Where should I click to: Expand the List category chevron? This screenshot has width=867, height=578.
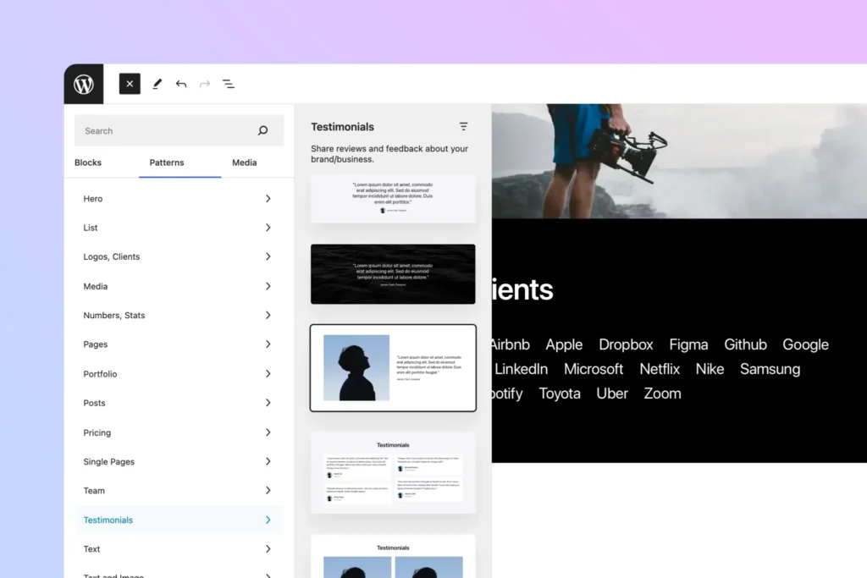click(268, 228)
